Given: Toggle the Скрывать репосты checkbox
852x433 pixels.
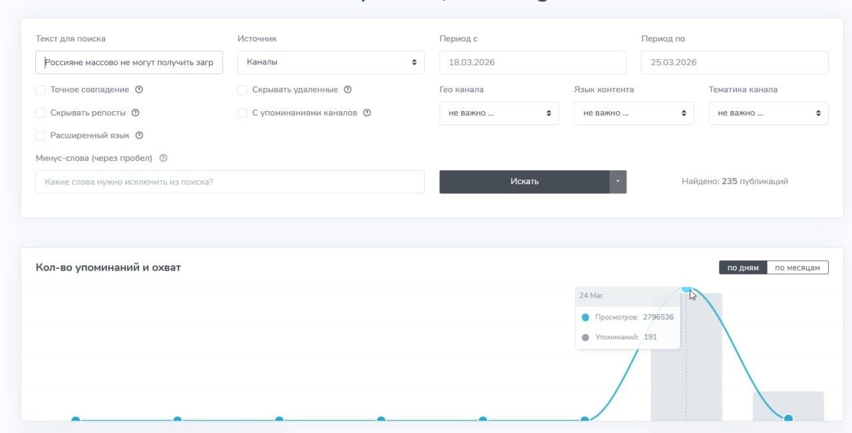Looking at the screenshot, I should click(x=41, y=113).
